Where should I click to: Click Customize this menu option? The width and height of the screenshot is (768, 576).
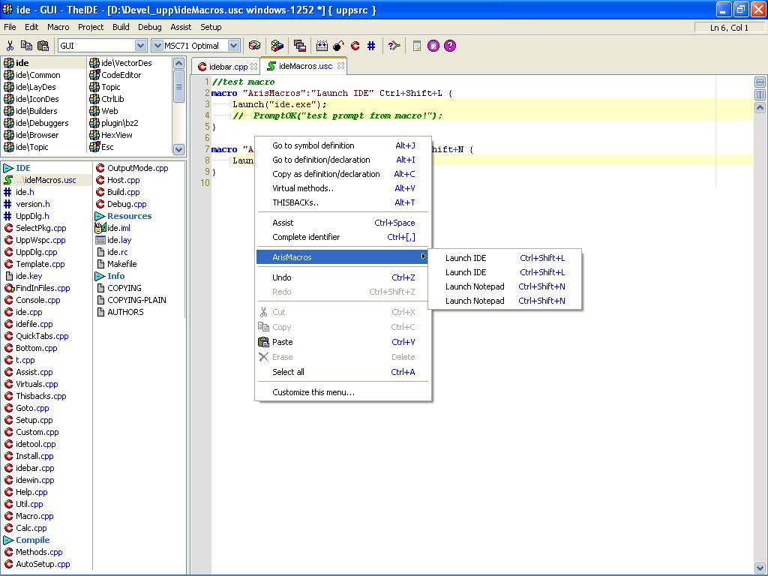313,392
